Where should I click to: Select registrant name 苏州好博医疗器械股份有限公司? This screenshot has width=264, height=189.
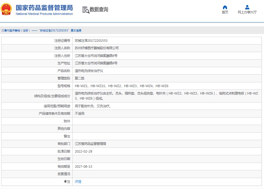click(x=97, y=48)
